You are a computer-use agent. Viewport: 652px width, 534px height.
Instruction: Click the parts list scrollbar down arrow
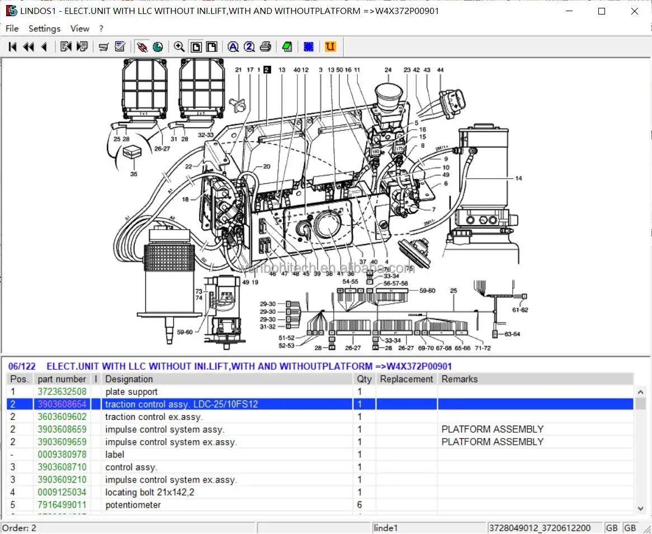coord(641,508)
